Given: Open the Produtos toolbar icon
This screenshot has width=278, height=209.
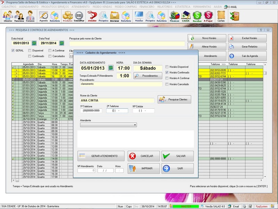Looking at the screenshot, I should pyautogui.click(x=67, y=16).
